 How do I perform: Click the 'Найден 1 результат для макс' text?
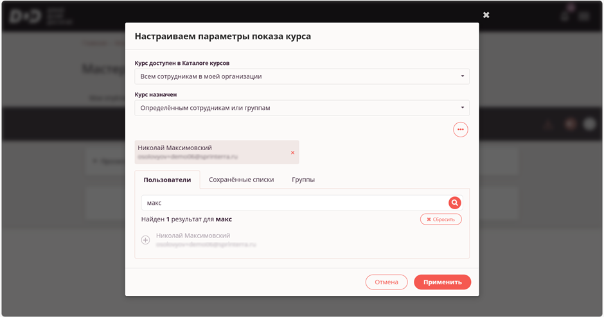[x=186, y=219]
